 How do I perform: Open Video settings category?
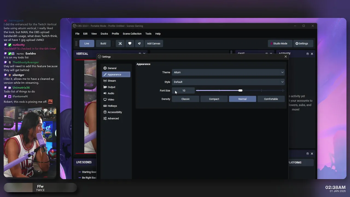[x=116, y=100]
